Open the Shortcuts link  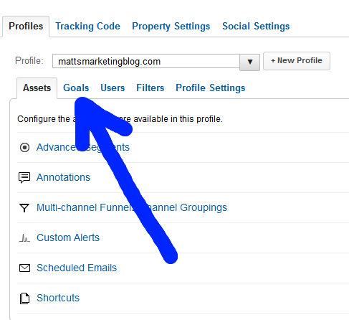[58, 298]
